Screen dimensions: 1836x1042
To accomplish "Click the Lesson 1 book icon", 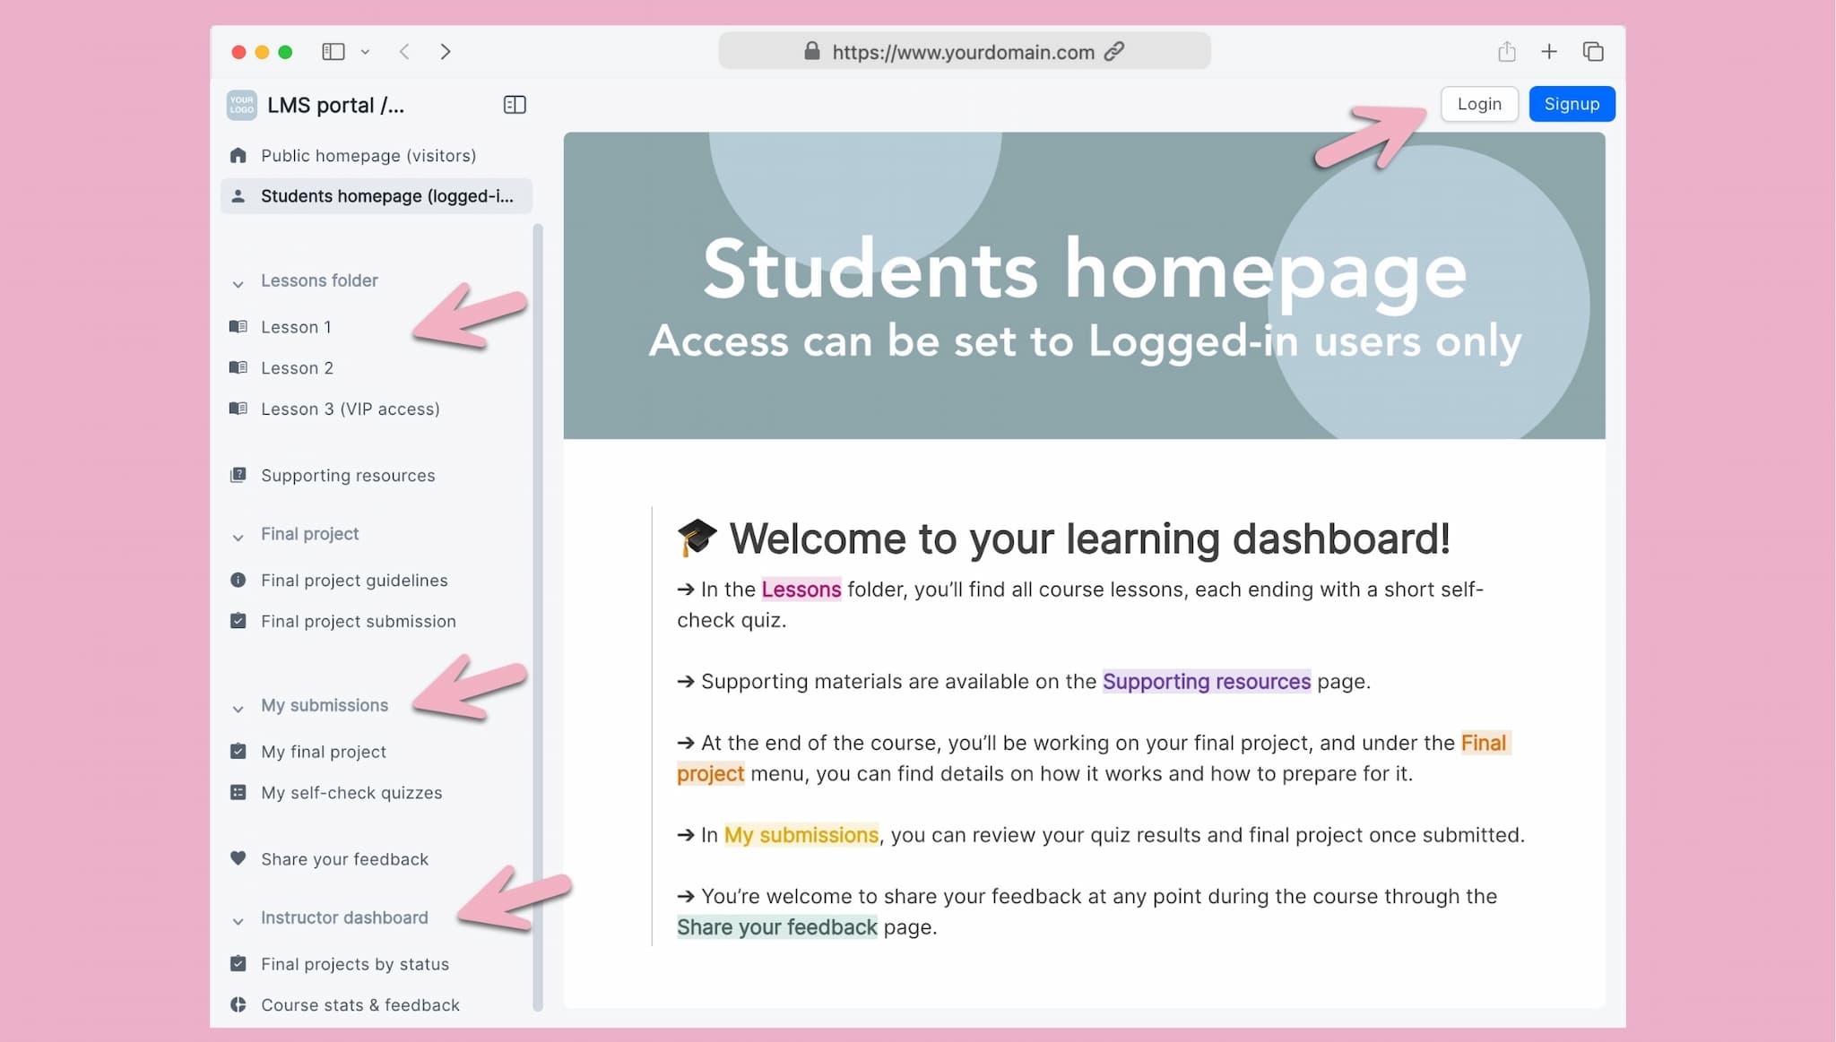I will point(238,326).
